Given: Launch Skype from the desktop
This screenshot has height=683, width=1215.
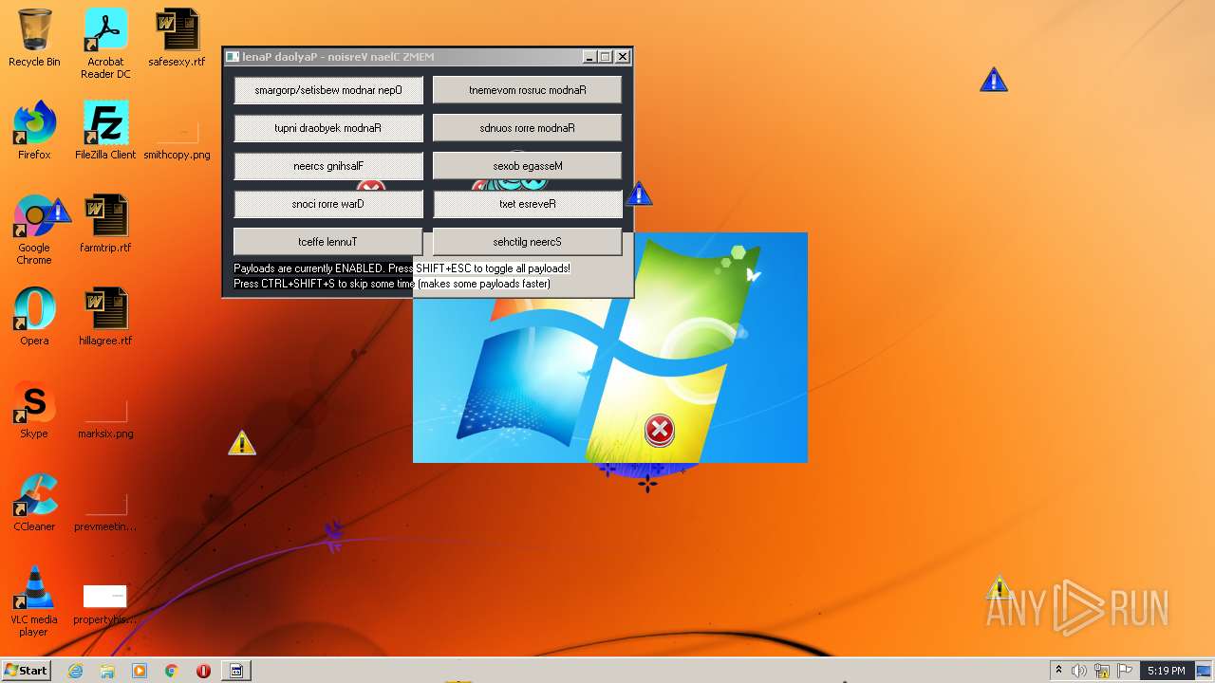Looking at the screenshot, I should click(34, 409).
